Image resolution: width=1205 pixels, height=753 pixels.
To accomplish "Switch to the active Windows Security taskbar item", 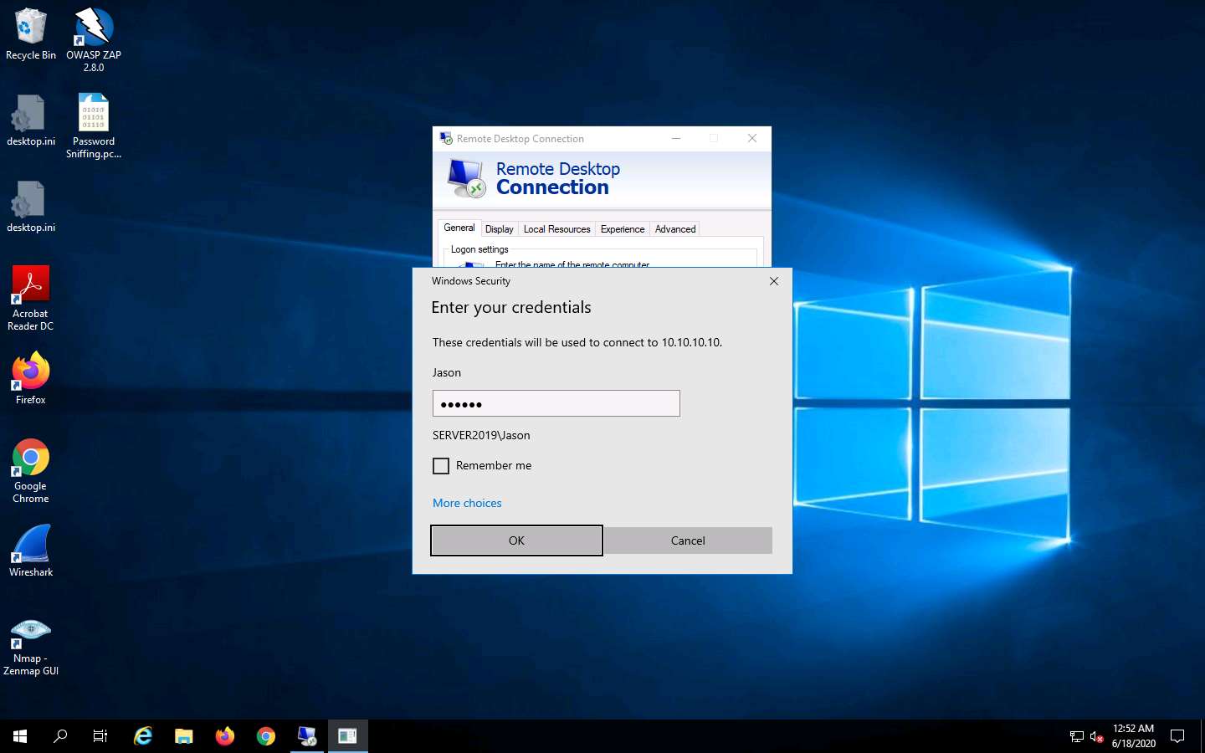I will pyautogui.click(x=348, y=736).
